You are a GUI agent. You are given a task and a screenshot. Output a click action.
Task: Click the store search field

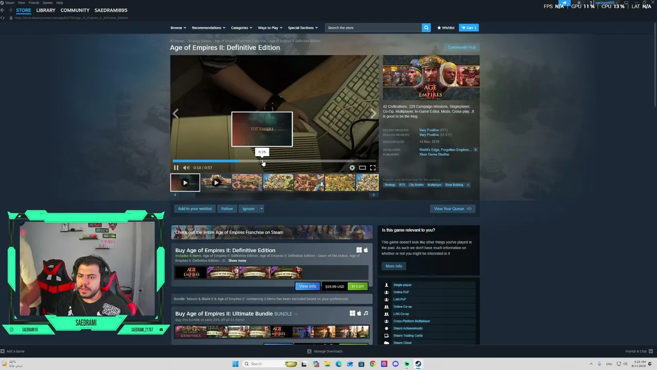point(373,28)
